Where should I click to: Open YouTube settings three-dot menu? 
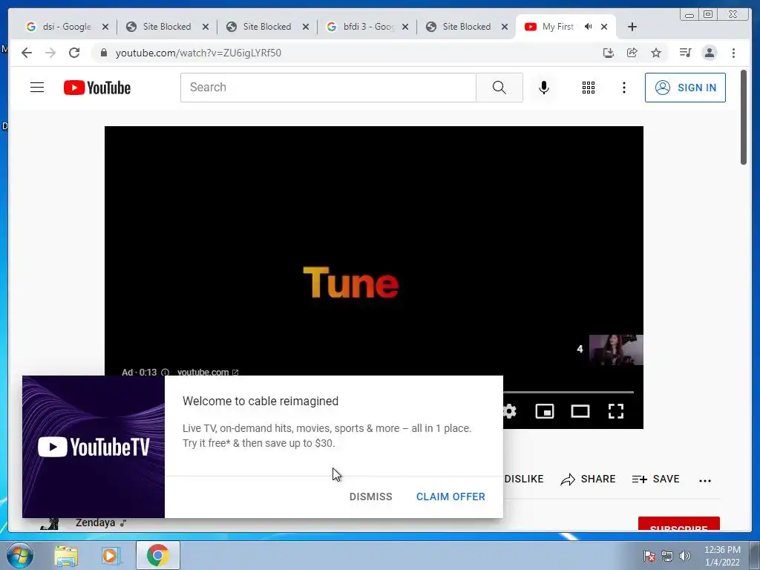coord(623,88)
